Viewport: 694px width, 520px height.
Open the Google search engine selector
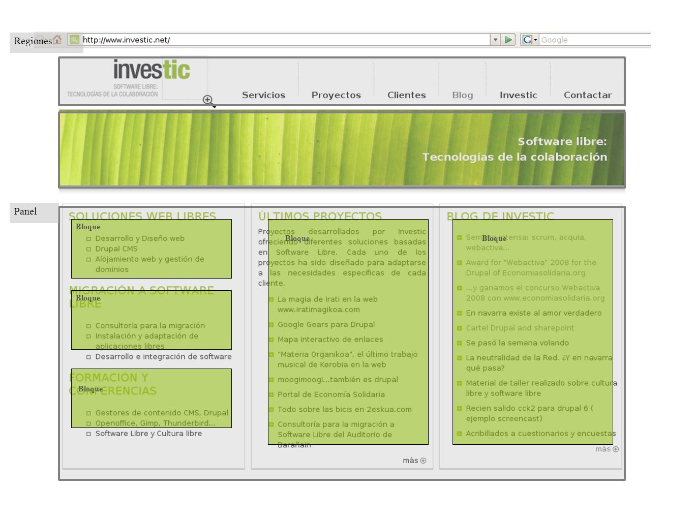[x=530, y=40]
